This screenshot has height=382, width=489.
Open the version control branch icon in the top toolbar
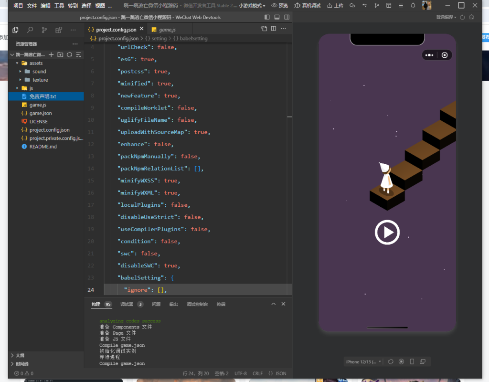point(376,6)
